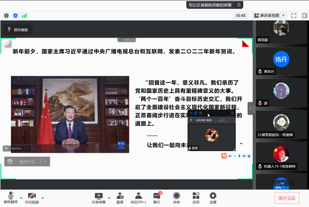Check the green network signal icon

(24, 15)
